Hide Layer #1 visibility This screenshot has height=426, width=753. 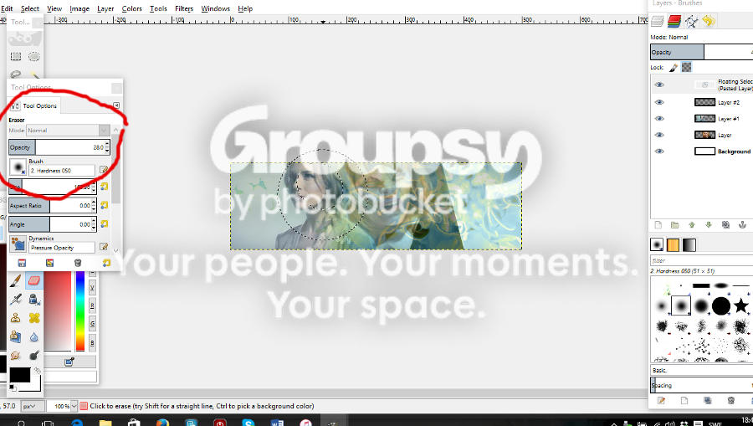[x=659, y=119]
